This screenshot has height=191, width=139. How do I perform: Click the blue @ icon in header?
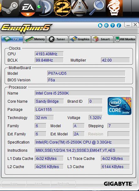[106, 25]
